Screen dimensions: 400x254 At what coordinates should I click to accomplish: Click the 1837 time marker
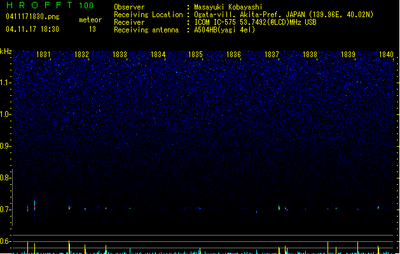click(272, 55)
